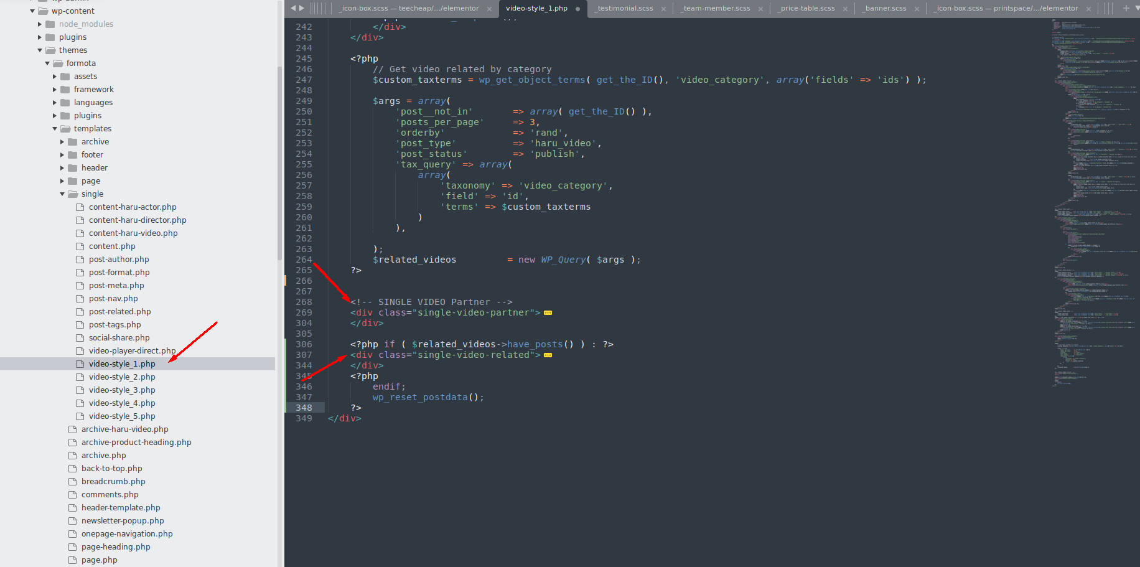Switch to _icon-box.scss printspace tab
This screenshot has width=1140, height=567.
point(1006,8)
